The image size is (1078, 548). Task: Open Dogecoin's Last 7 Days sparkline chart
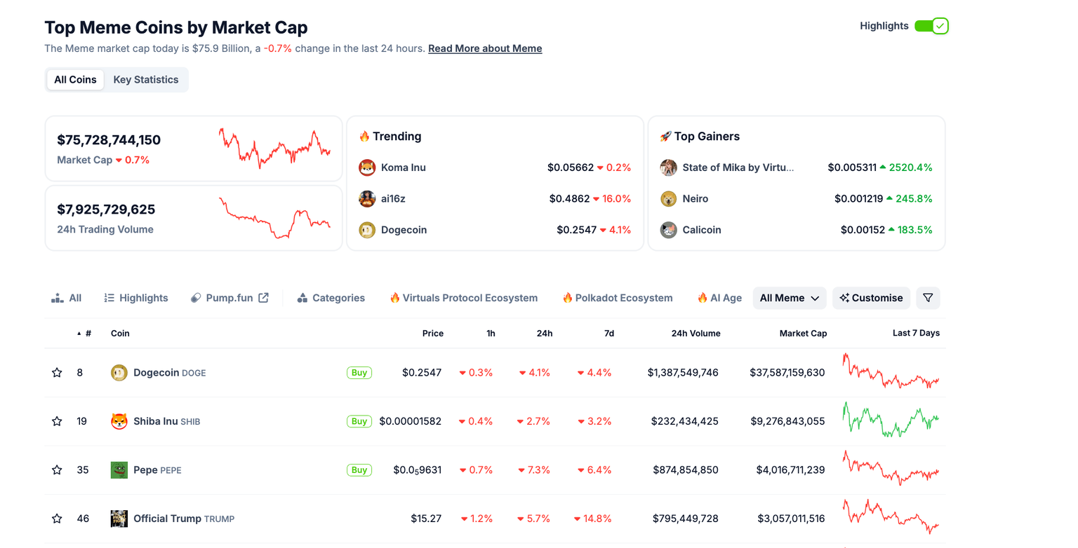(891, 372)
